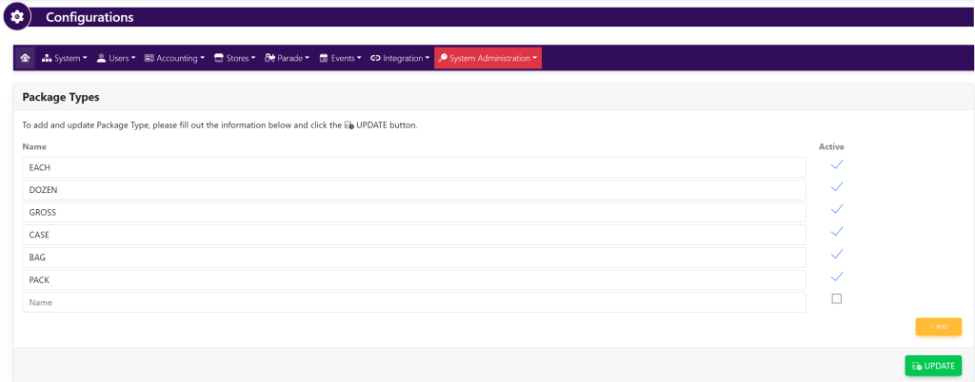The image size is (975, 382).
Task: Toggle the Active checkmark for BAG
Action: (837, 255)
